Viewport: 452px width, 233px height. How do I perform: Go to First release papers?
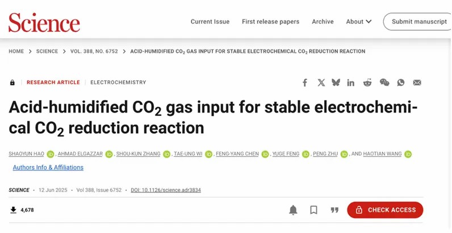pos(270,22)
